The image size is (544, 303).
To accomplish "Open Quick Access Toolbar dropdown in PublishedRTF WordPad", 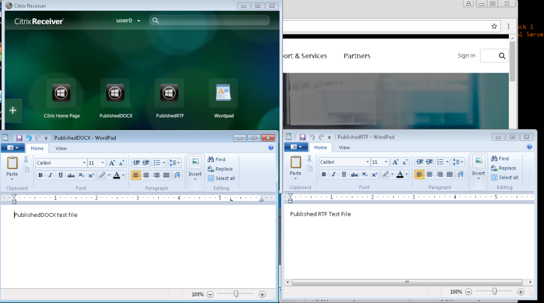I will coord(329,137).
